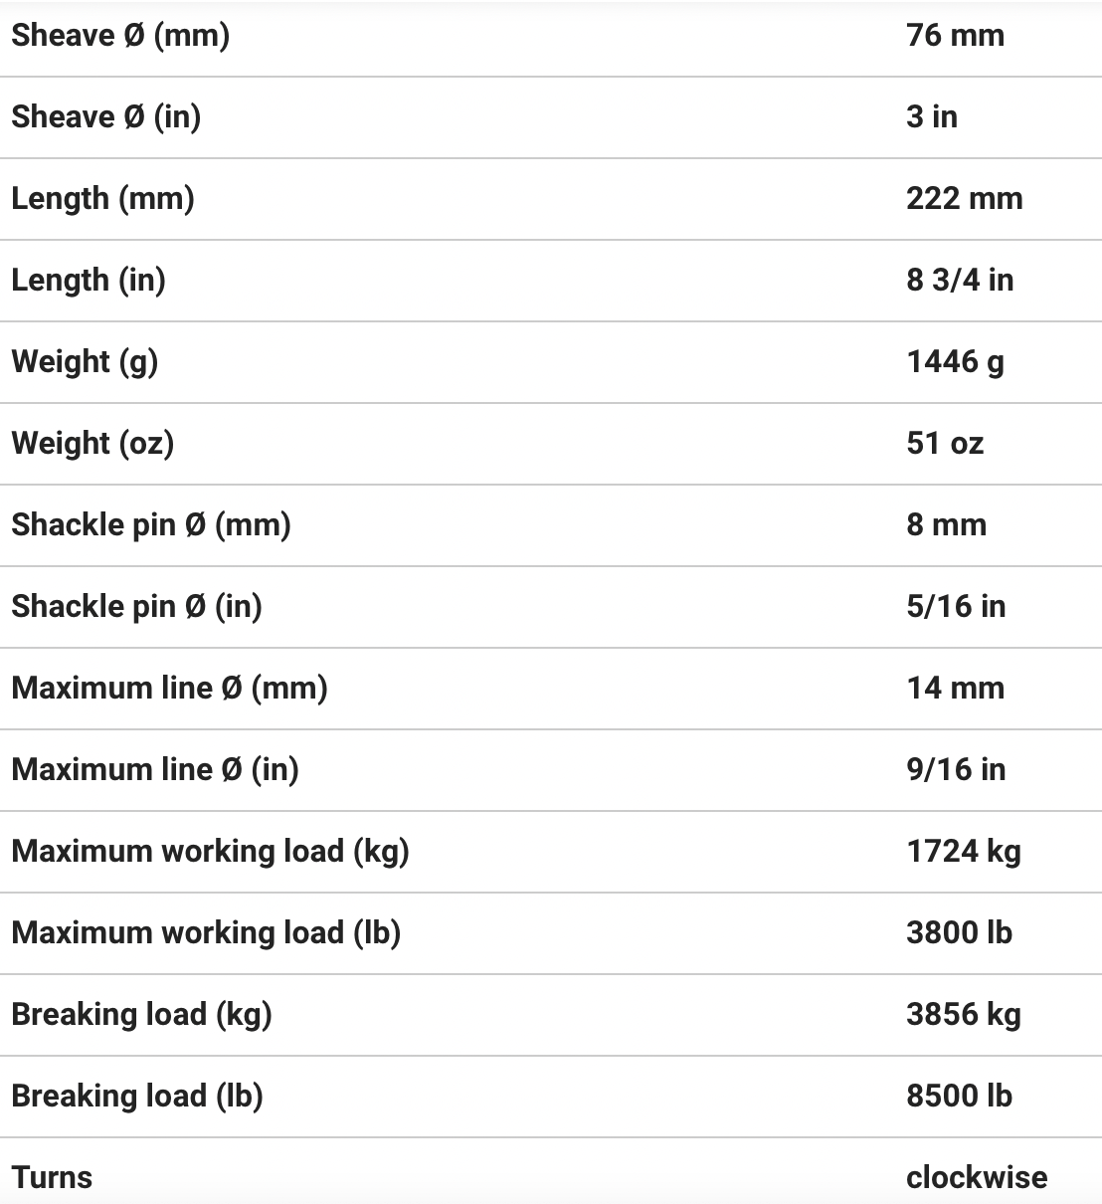Select the "clockwise" turns value

pyautogui.click(x=976, y=1178)
